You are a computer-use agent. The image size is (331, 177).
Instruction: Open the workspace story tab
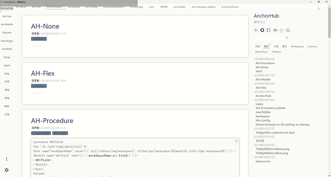[74, 7]
